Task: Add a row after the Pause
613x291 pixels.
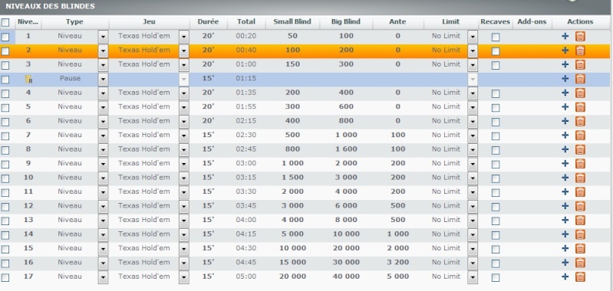Action: pos(565,79)
